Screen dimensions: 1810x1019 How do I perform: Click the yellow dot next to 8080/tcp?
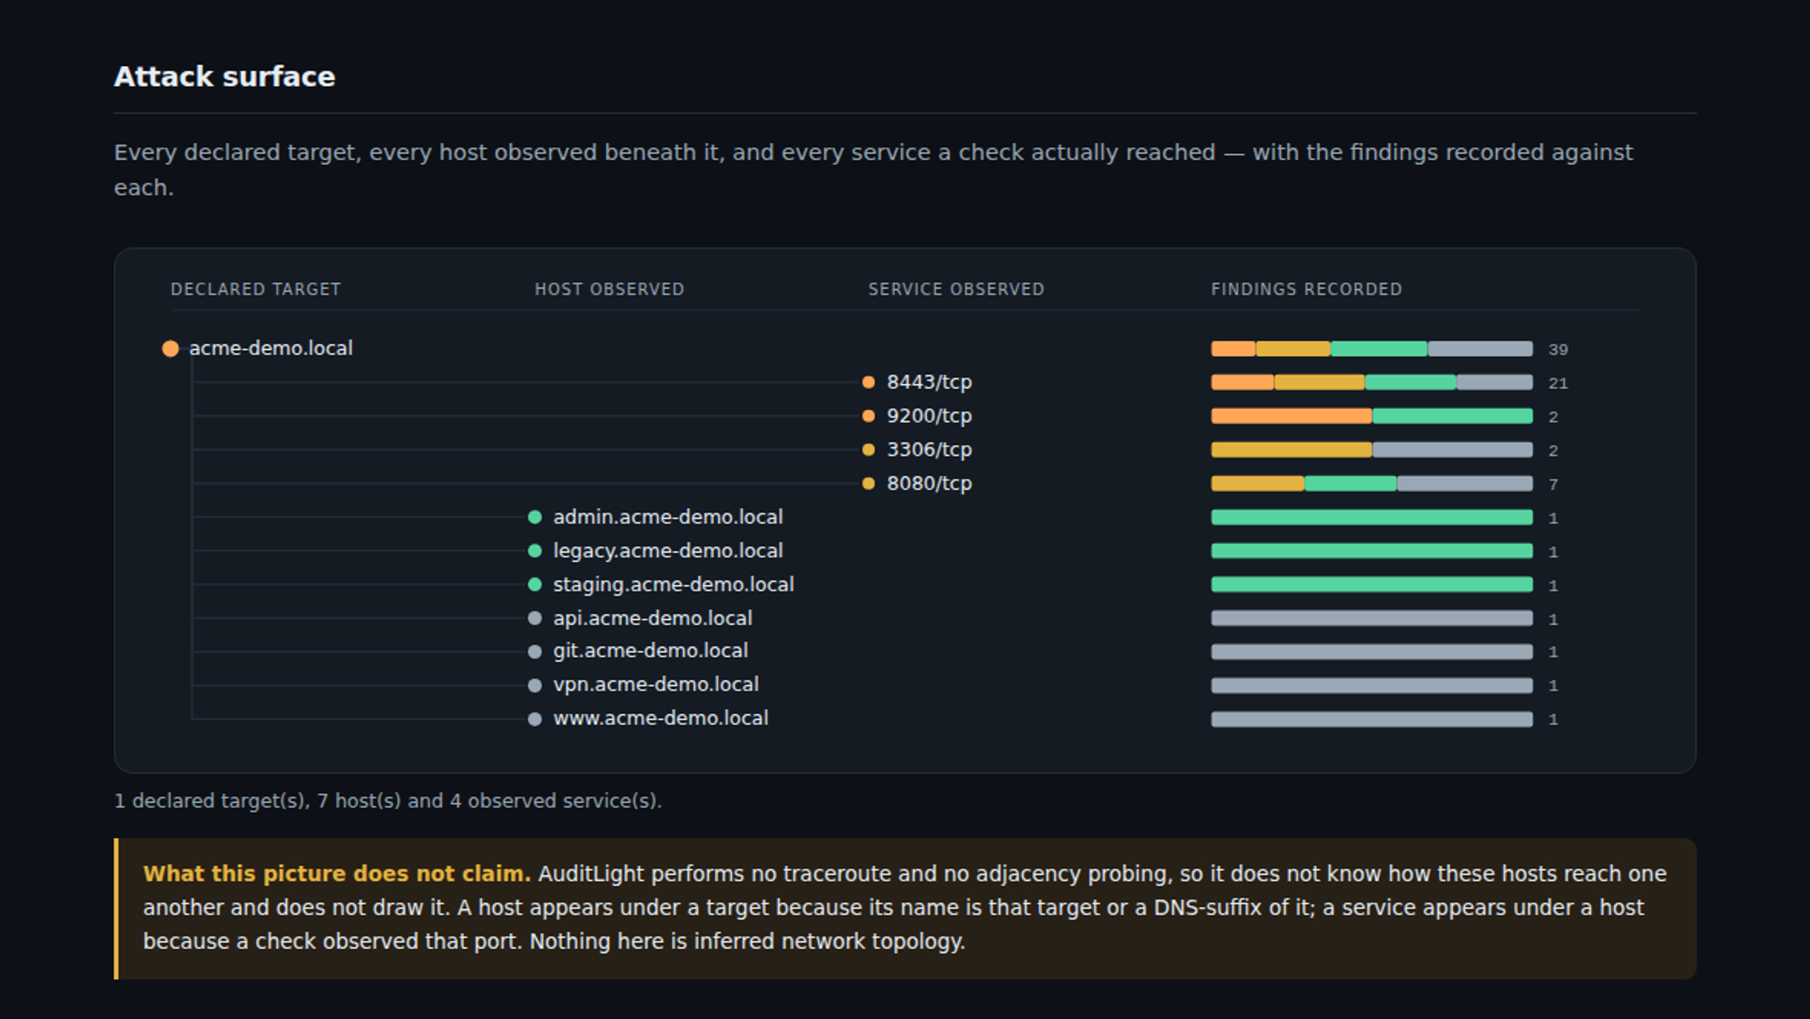point(869,483)
